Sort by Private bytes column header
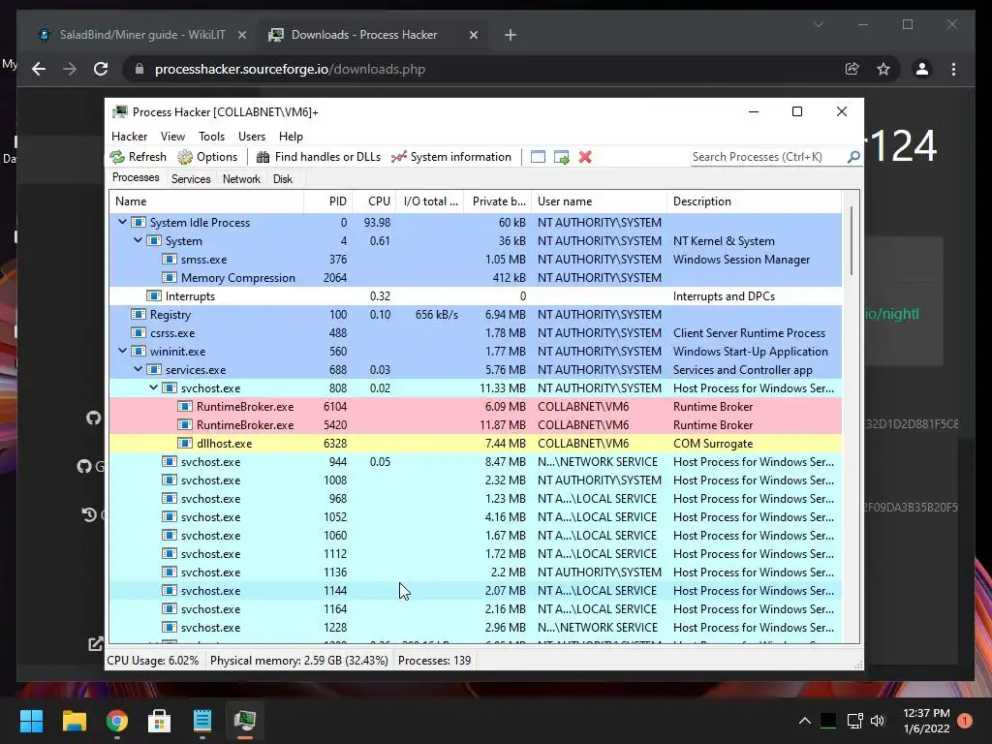The height and width of the screenshot is (744, 992). (498, 201)
